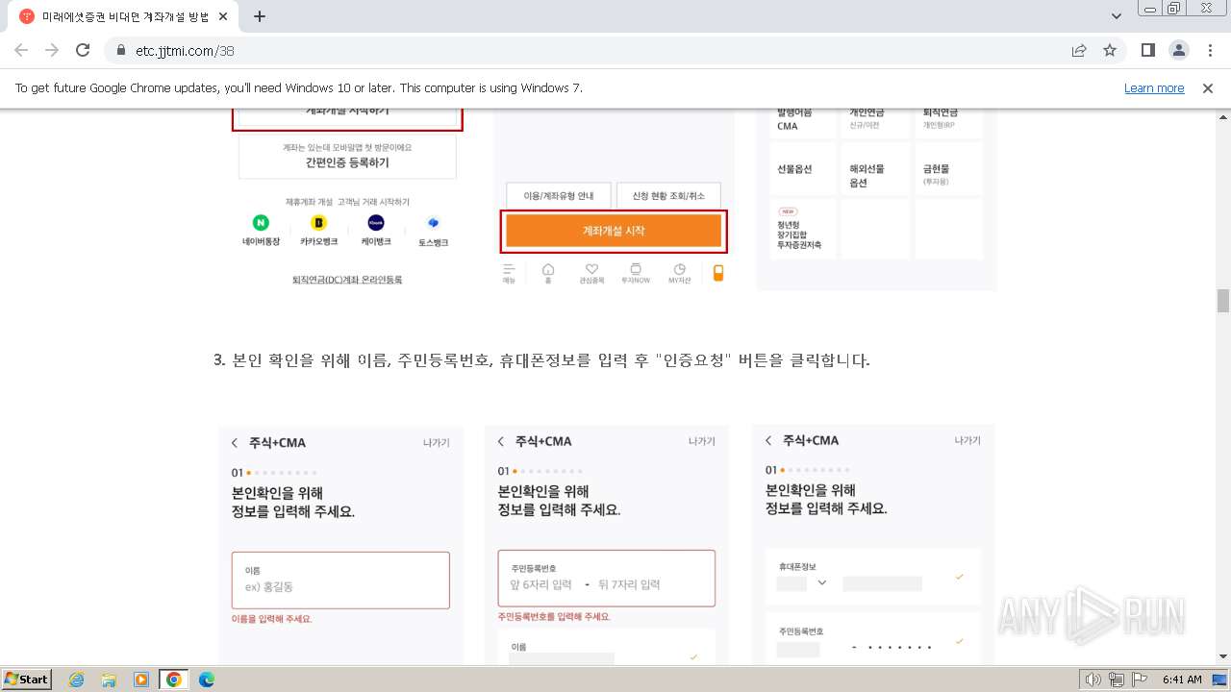Switch to Chrome taskbar icon
Screen dimensions: 1231x692
click(174, 680)
